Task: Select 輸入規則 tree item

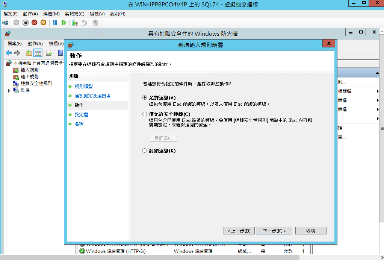Action: click(30, 70)
